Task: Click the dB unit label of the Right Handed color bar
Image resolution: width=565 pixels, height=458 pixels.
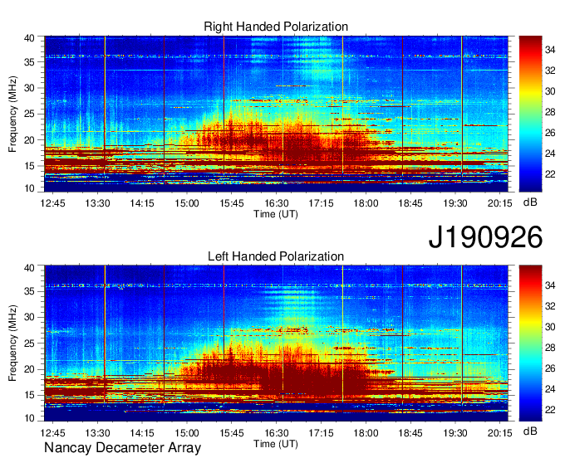Action: coord(530,202)
